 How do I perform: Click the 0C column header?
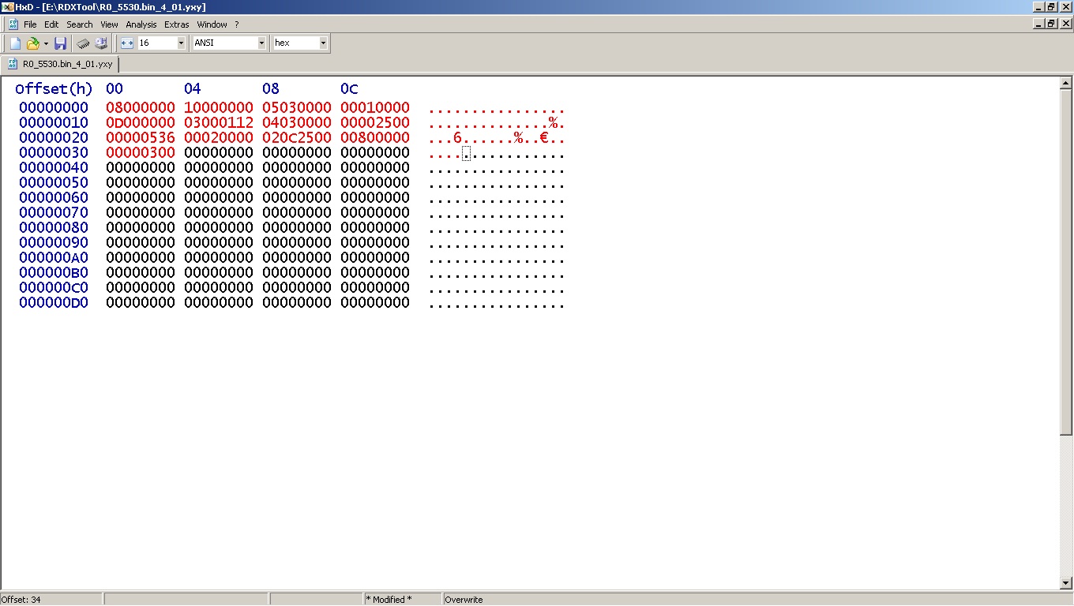[x=349, y=88]
